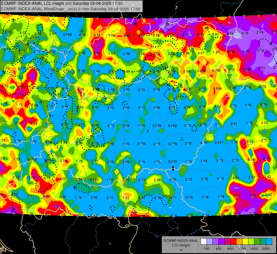Click the wind shear value 0.945

[247, 69]
